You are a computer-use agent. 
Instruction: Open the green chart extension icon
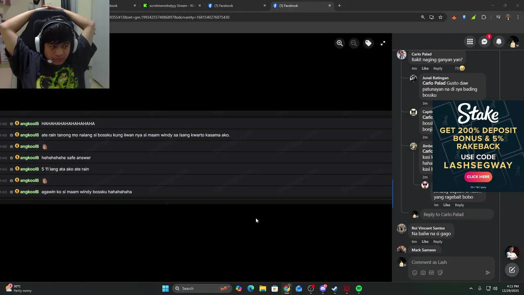click(x=474, y=17)
